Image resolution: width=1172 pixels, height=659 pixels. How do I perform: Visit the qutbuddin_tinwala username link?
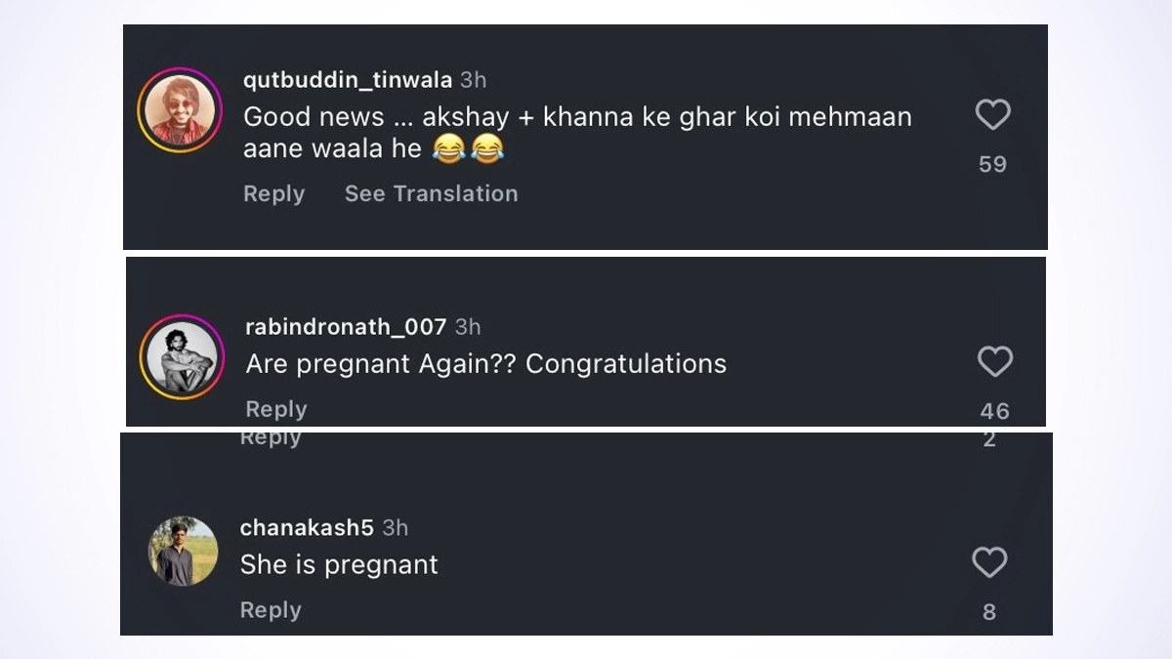tap(347, 80)
